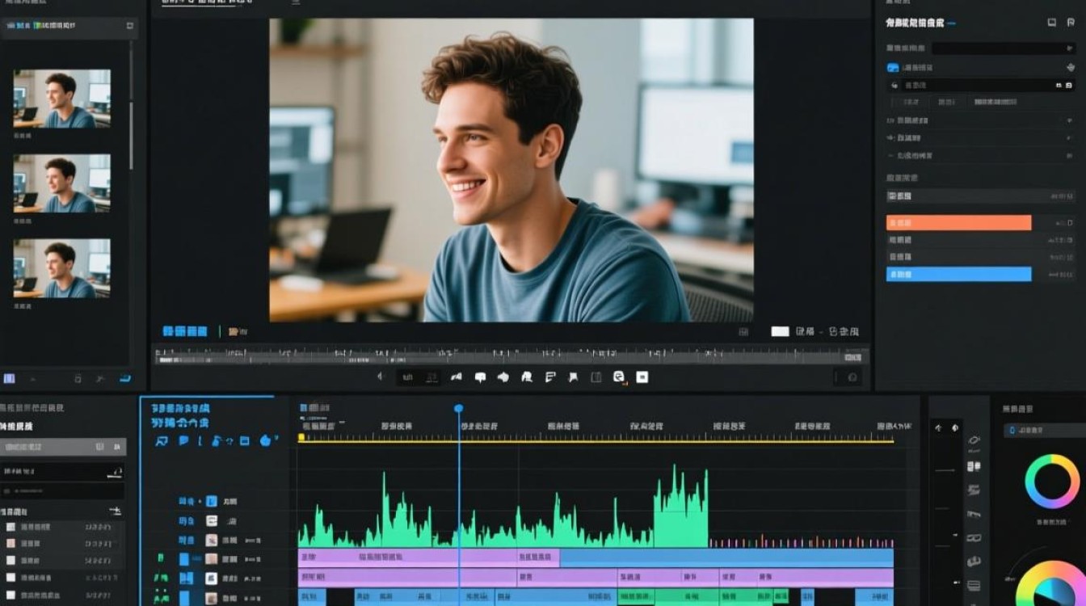Click the blue stopwatch icon in timeline toolbar

coord(266,440)
